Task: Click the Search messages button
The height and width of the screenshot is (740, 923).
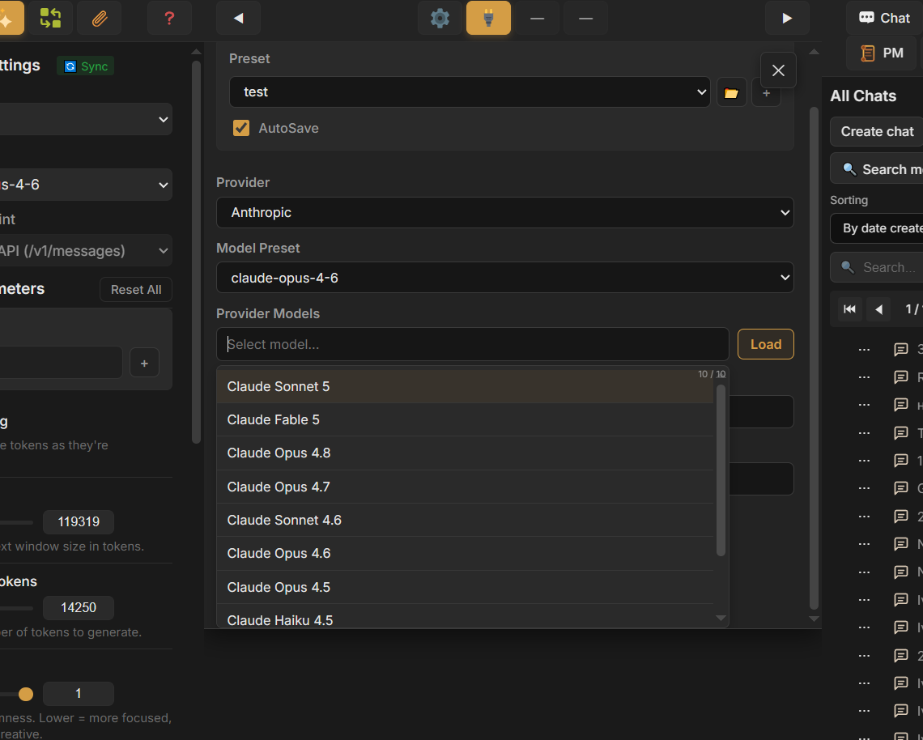Action: (877, 169)
